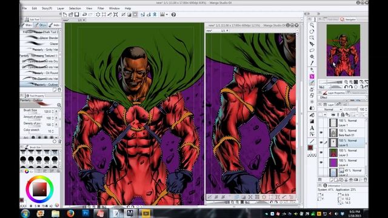Open the Window menu
Screen dimensions: 388x218
(x=114, y=8)
